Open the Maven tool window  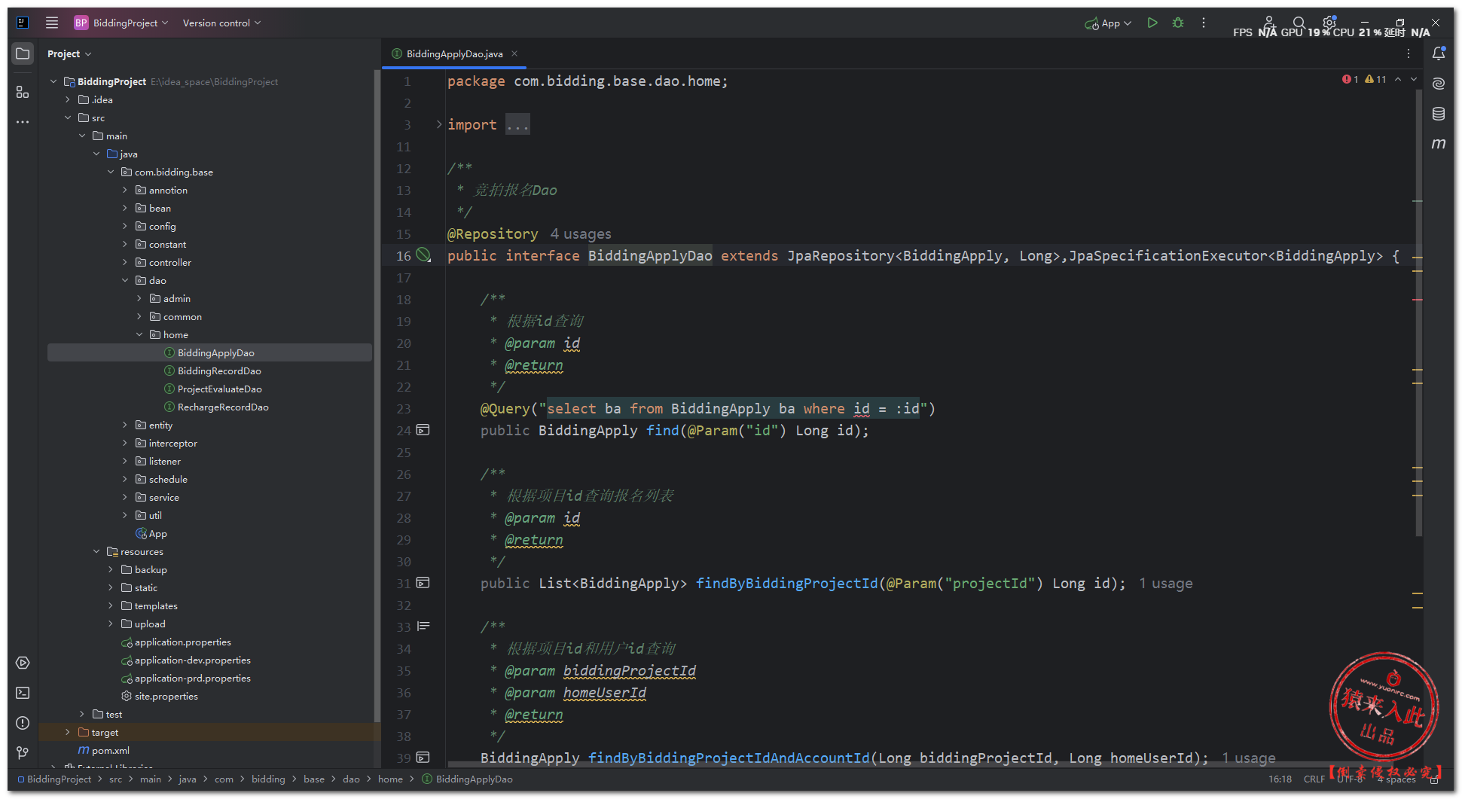coord(1439,144)
